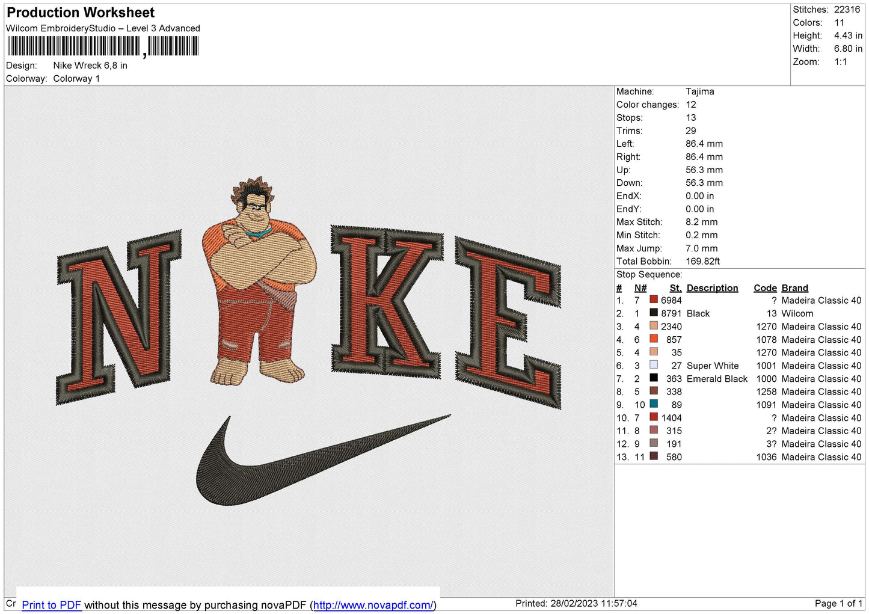Click the 'St.' column header

676,288
